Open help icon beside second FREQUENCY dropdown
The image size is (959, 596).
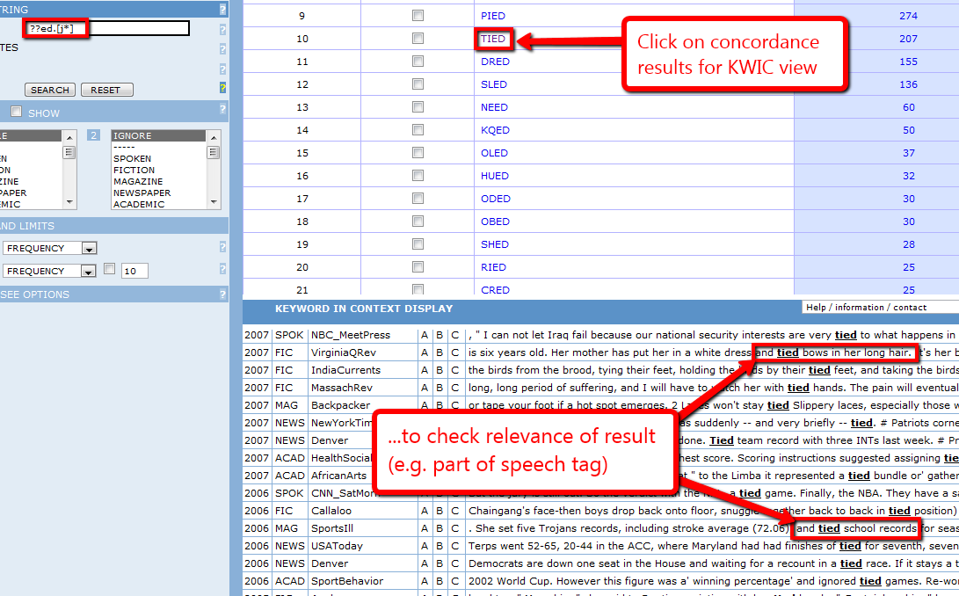[x=222, y=269]
